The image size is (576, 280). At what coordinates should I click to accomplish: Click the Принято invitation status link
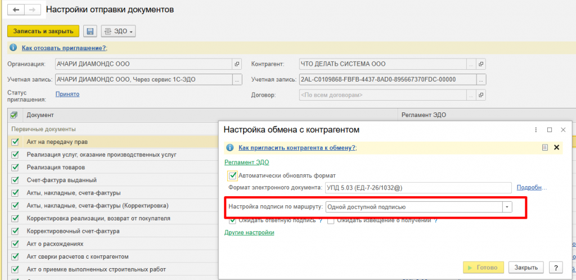click(x=67, y=94)
